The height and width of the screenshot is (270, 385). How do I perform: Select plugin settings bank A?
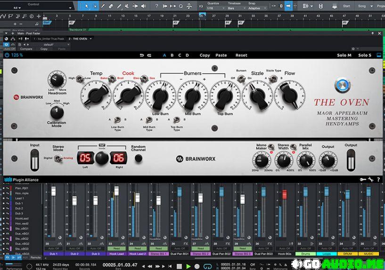click(x=164, y=56)
